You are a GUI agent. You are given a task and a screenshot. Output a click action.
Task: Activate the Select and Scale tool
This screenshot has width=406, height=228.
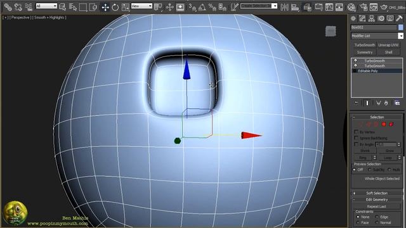click(x=126, y=7)
